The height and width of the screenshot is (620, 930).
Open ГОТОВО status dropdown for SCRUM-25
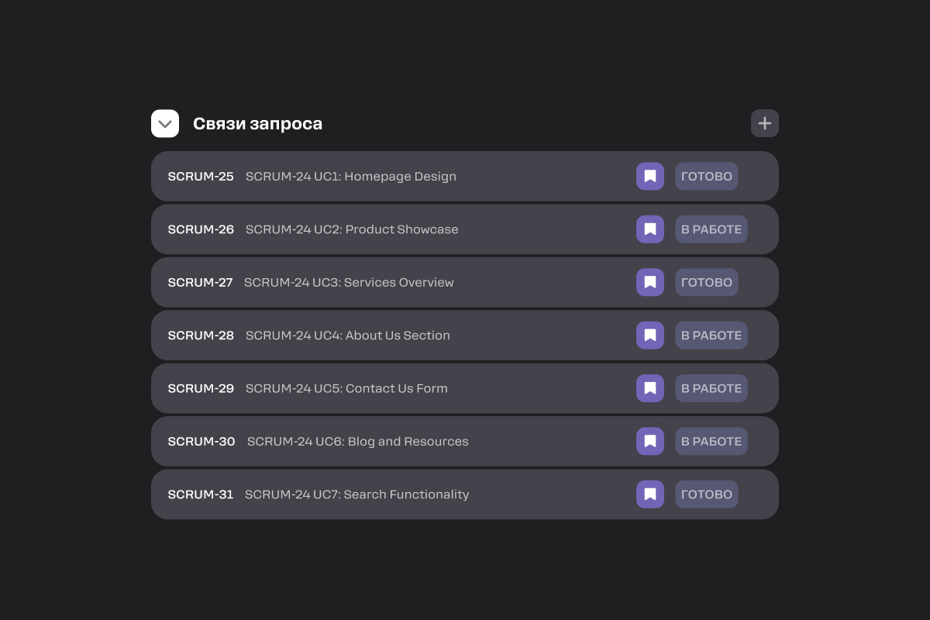click(706, 177)
